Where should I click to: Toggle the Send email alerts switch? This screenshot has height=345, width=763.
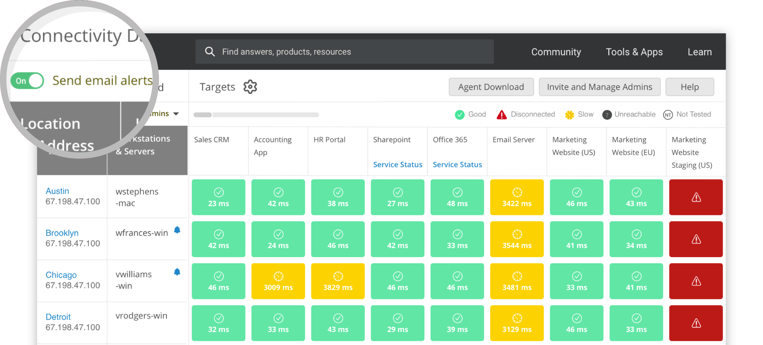[x=27, y=81]
